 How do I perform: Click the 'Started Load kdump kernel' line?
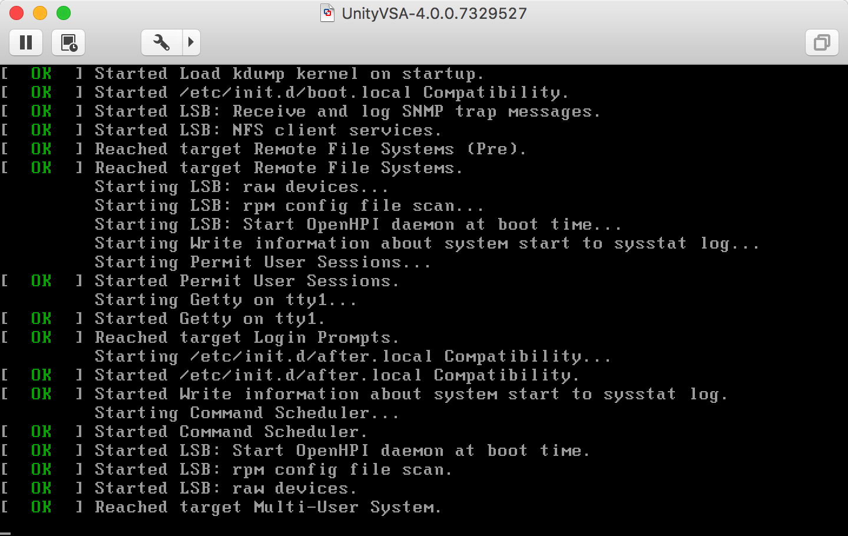click(x=289, y=74)
